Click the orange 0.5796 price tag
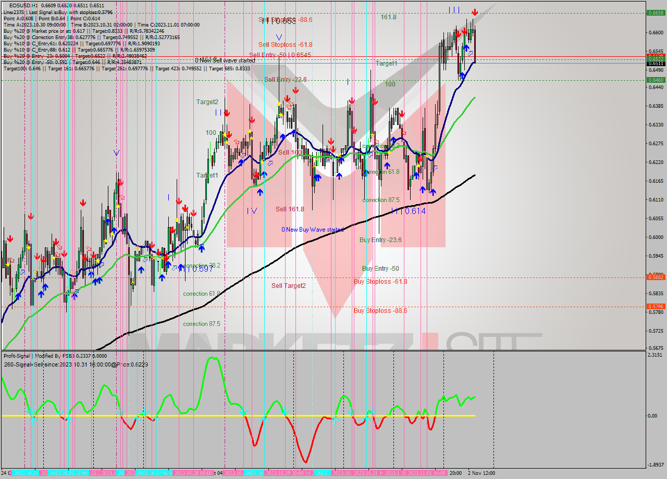 [655, 307]
